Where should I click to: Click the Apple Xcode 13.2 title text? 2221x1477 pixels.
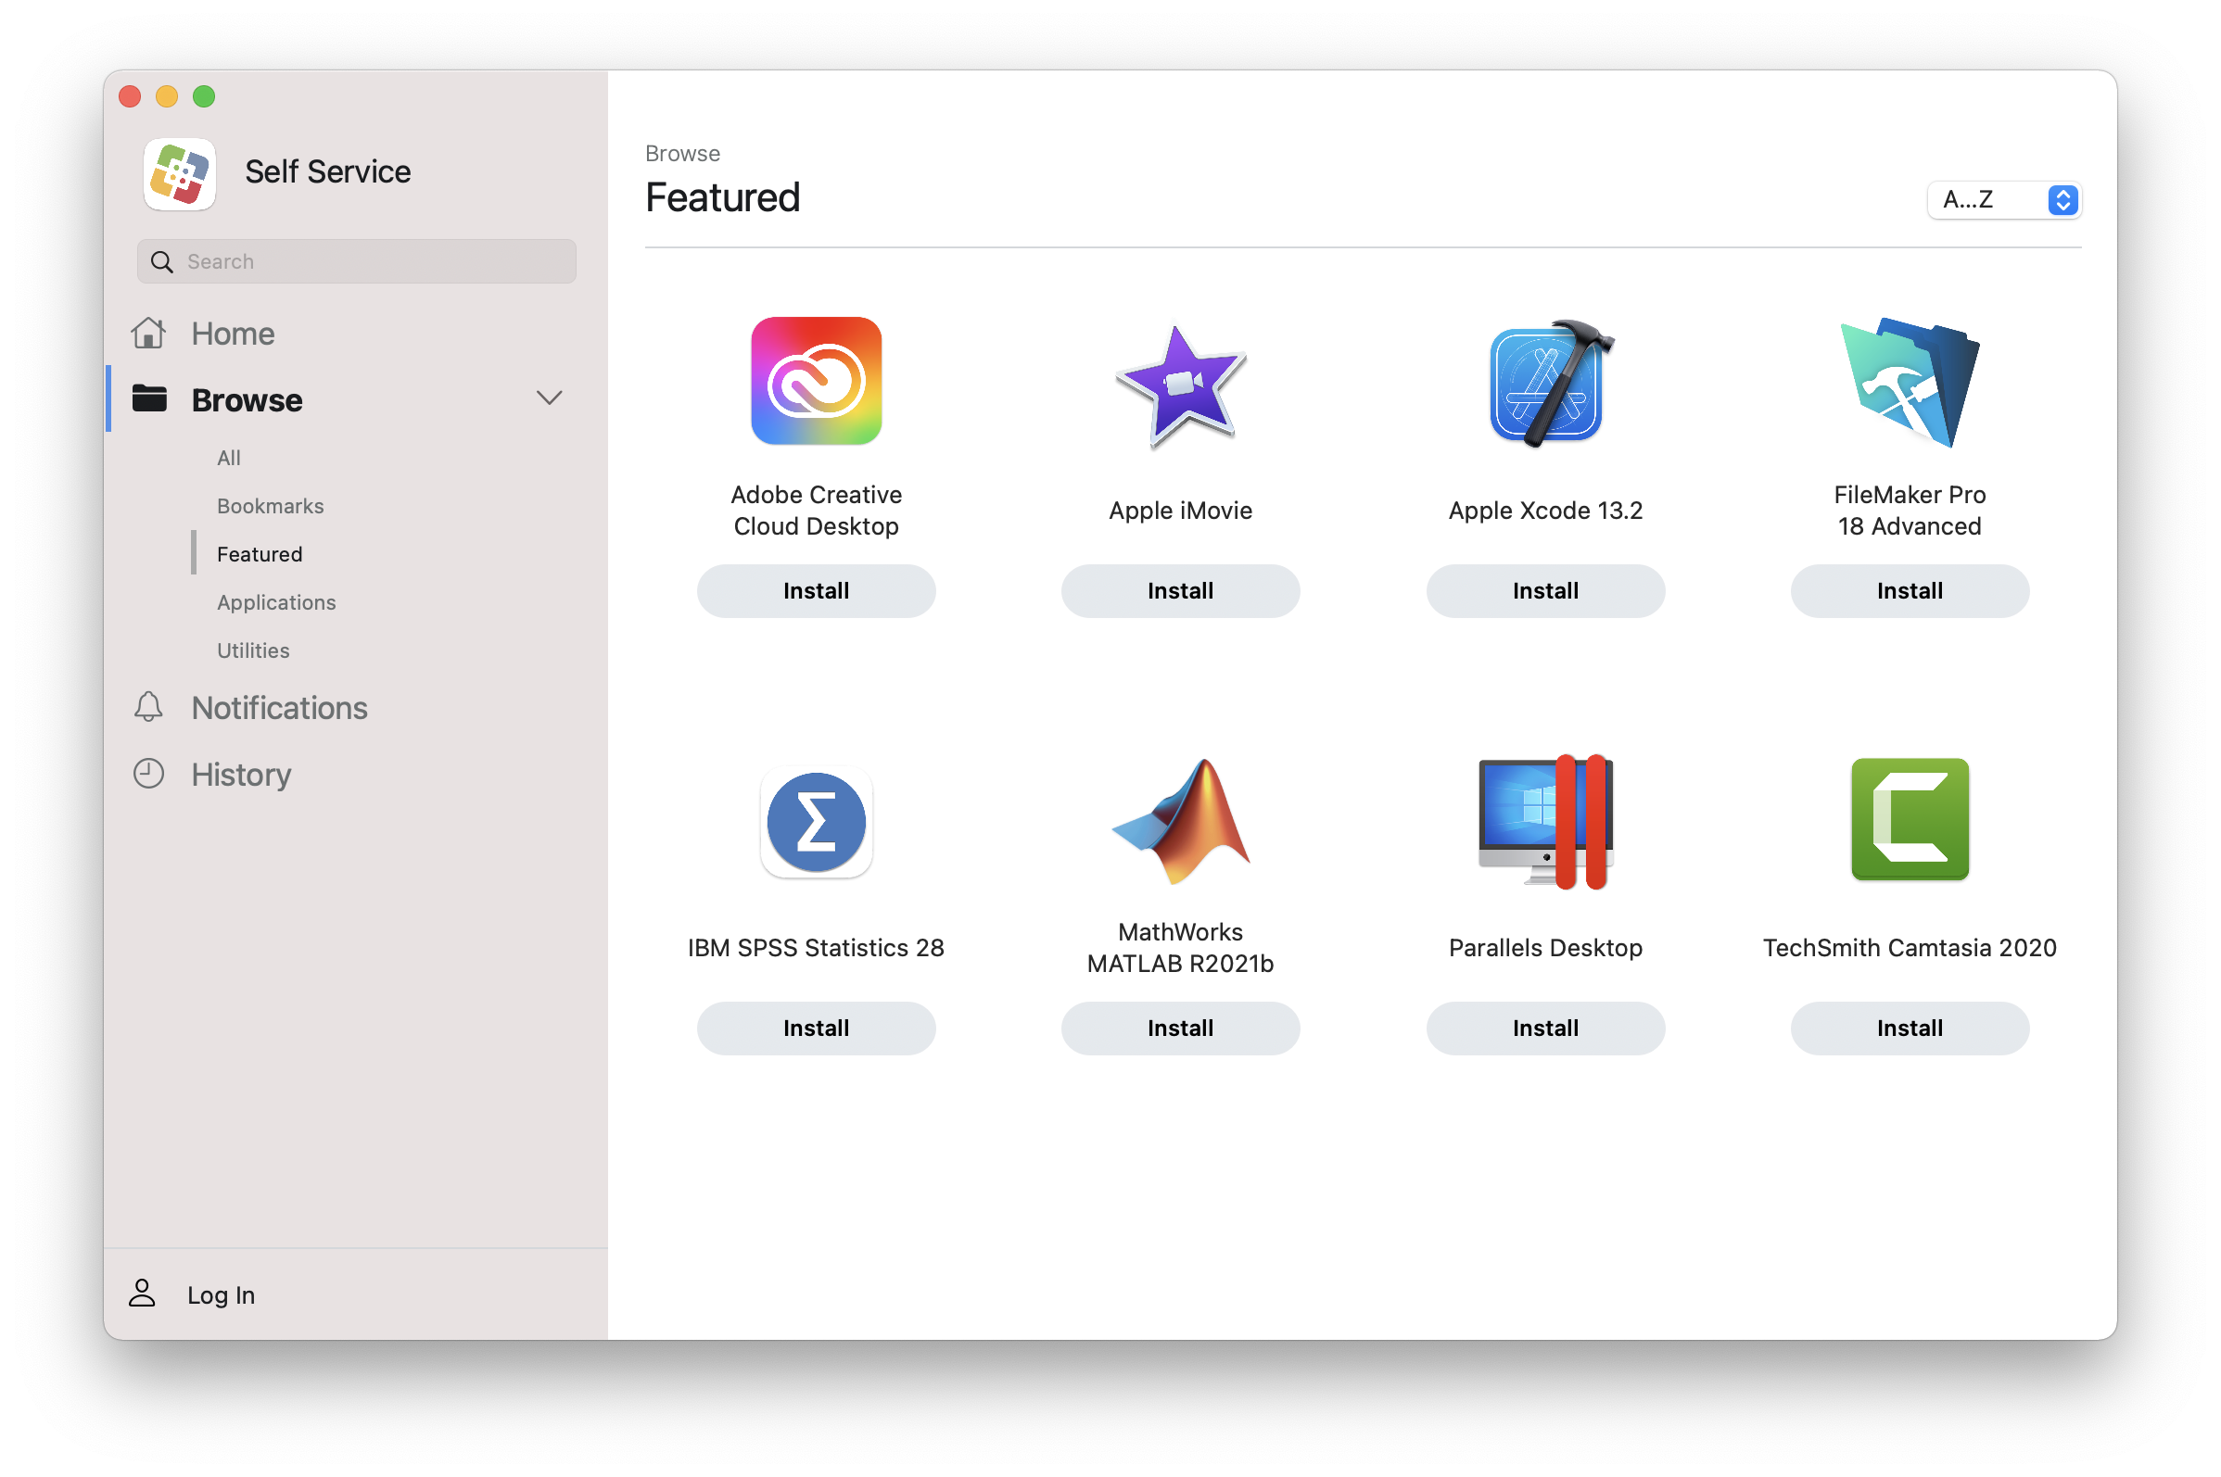1545,510
